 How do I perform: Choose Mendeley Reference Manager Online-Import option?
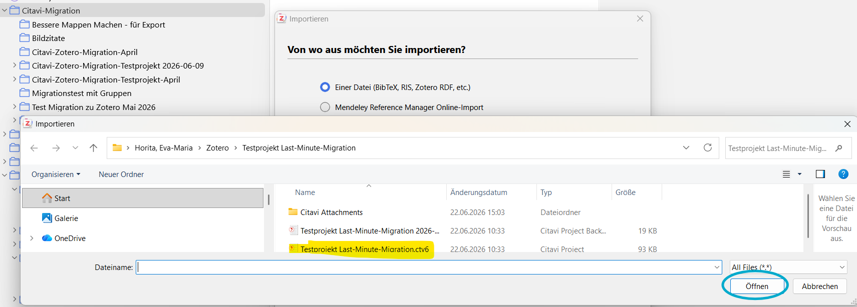(325, 107)
